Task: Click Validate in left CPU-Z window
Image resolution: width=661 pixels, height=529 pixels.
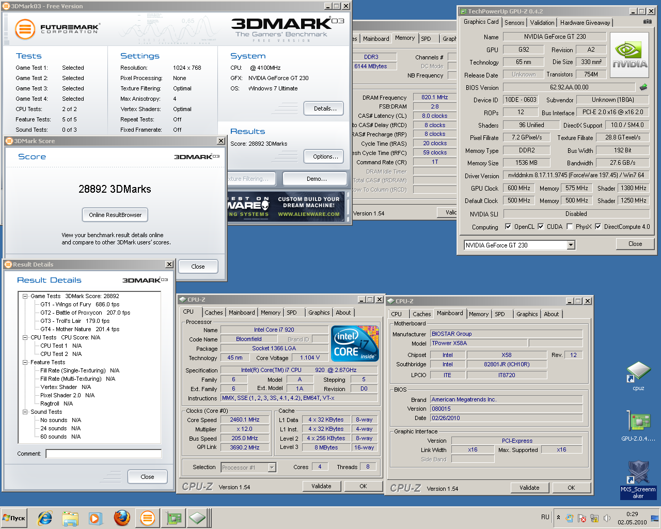Action: click(321, 486)
